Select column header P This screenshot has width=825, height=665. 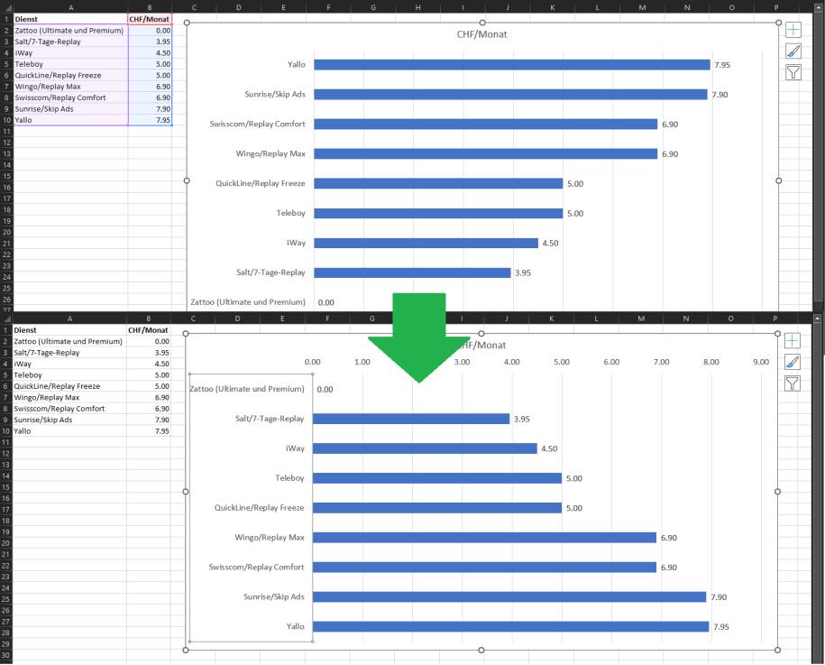click(777, 8)
